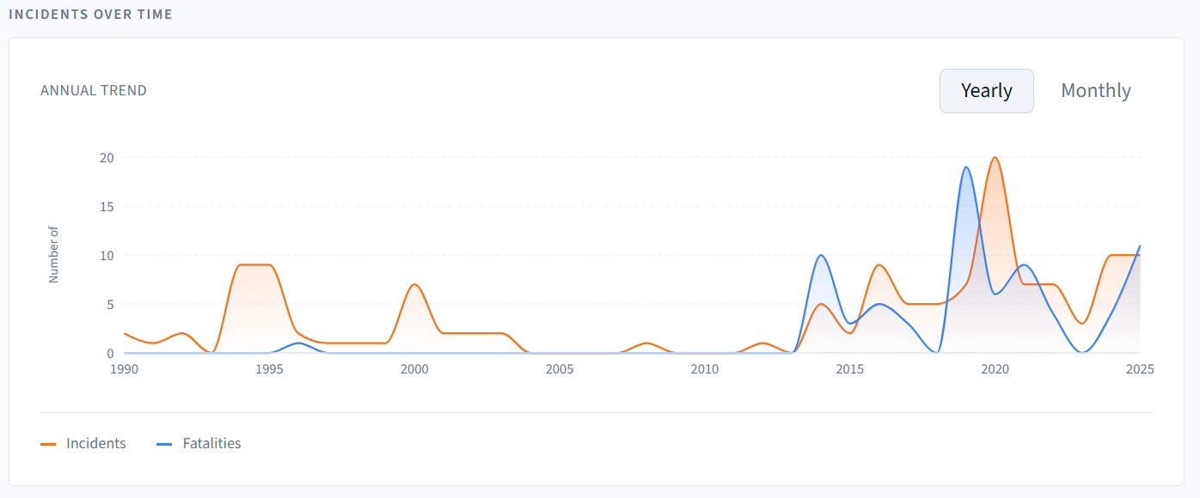Click the Incidents peak at 2000
This screenshot has width=1200, height=498.
(x=414, y=284)
